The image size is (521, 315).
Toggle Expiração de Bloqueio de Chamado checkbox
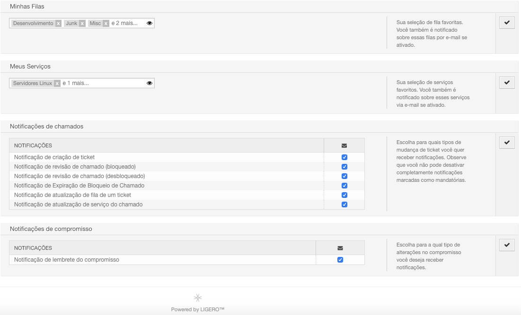[x=344, y=186]
